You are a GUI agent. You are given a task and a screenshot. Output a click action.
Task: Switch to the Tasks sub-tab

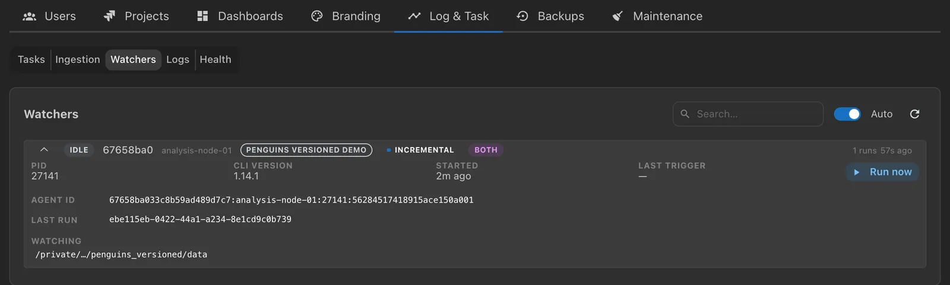(x=31, y=59)
